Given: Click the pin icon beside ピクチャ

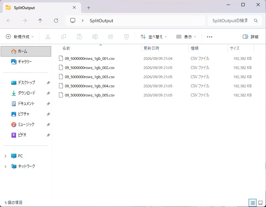Looking at the screenshot, I should click(48, 114).
